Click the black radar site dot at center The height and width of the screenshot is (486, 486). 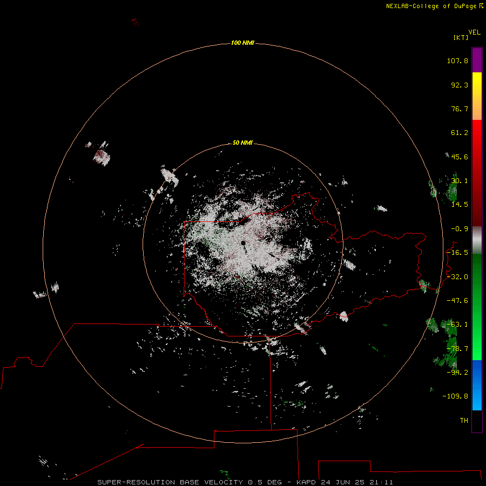coord(244,242)
